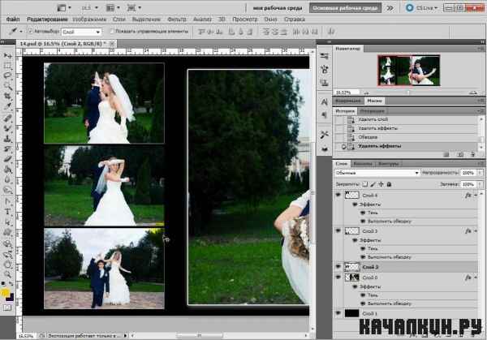Select the History Brush tool

[x=8, y=148]
